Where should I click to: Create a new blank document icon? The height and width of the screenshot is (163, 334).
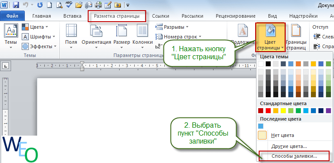[x=49, y=4]
